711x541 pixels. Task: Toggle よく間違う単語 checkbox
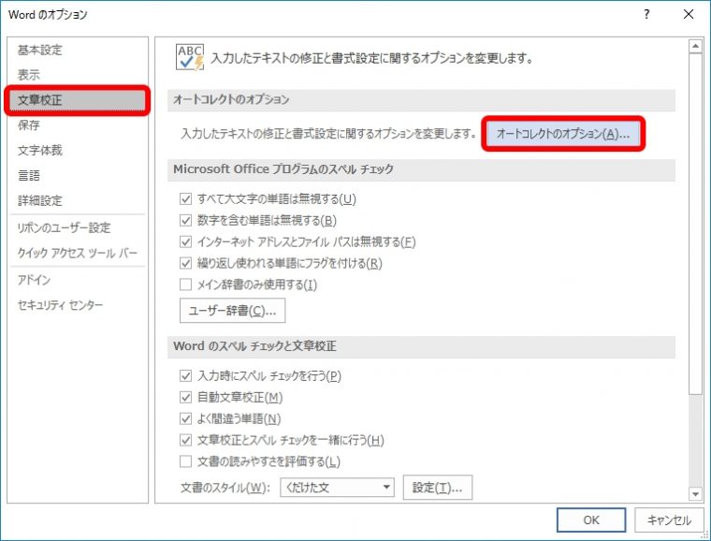click(185, 418)
